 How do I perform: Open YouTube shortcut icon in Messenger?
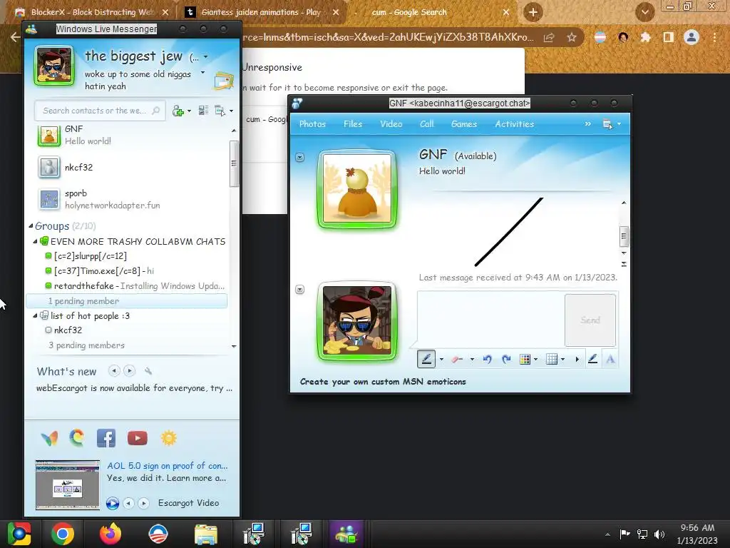pos(138,438)
